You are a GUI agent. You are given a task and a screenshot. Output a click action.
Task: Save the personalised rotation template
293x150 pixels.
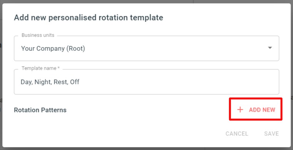click(271, 133)
